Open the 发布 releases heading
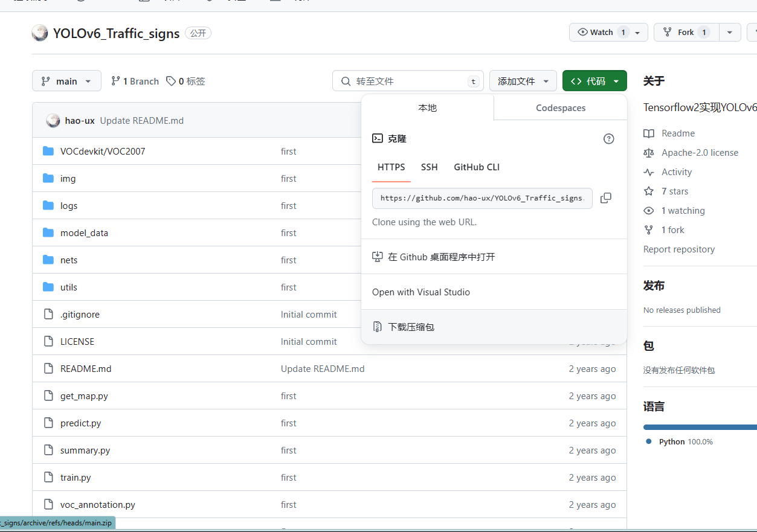757x532 pixels. pyautogui.click(x=654, y=286)
